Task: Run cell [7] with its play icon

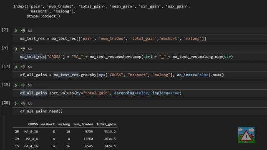Action: (x=16, y=31)
